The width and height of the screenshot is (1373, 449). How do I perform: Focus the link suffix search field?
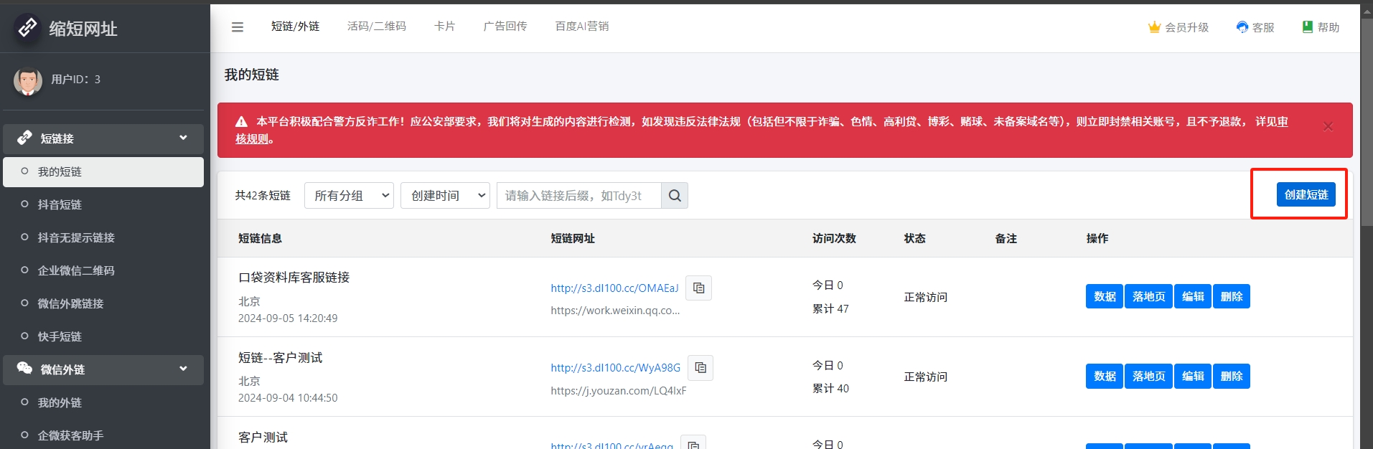point(578,196)
